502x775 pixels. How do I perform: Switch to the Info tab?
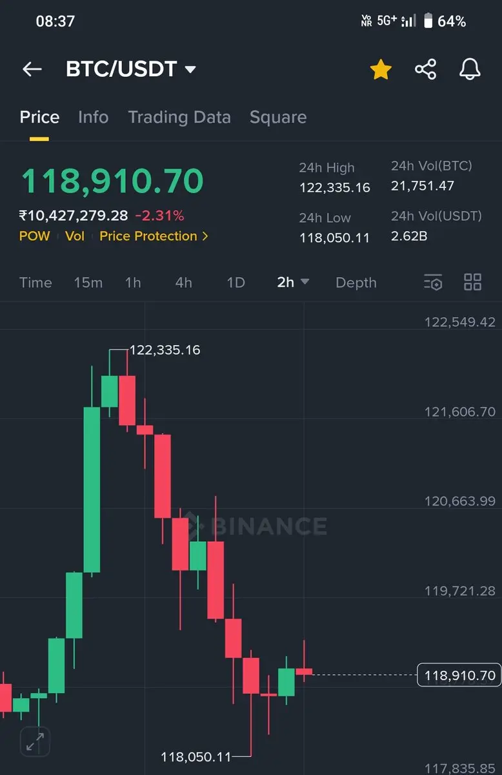coord(93,117)
